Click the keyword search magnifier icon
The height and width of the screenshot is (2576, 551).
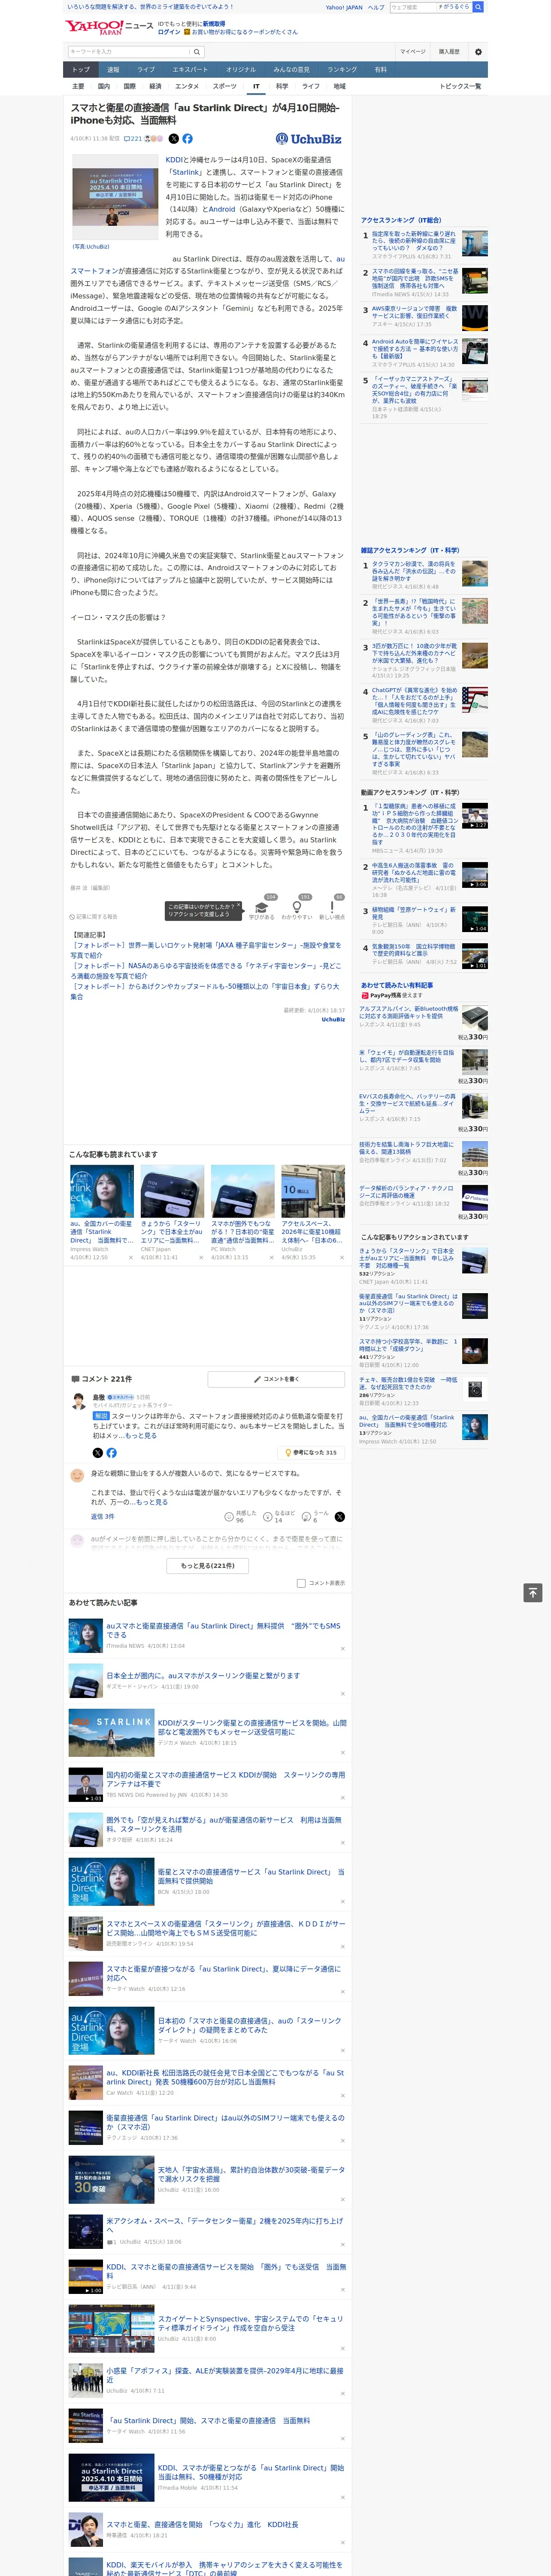click(x=197, y=52)
